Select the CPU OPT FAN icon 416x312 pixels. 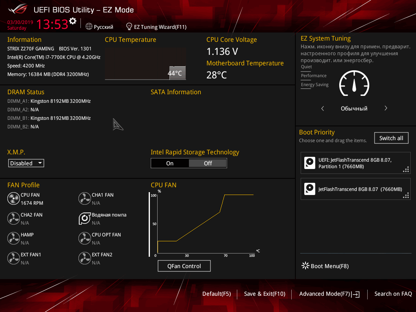pos(84,238)
